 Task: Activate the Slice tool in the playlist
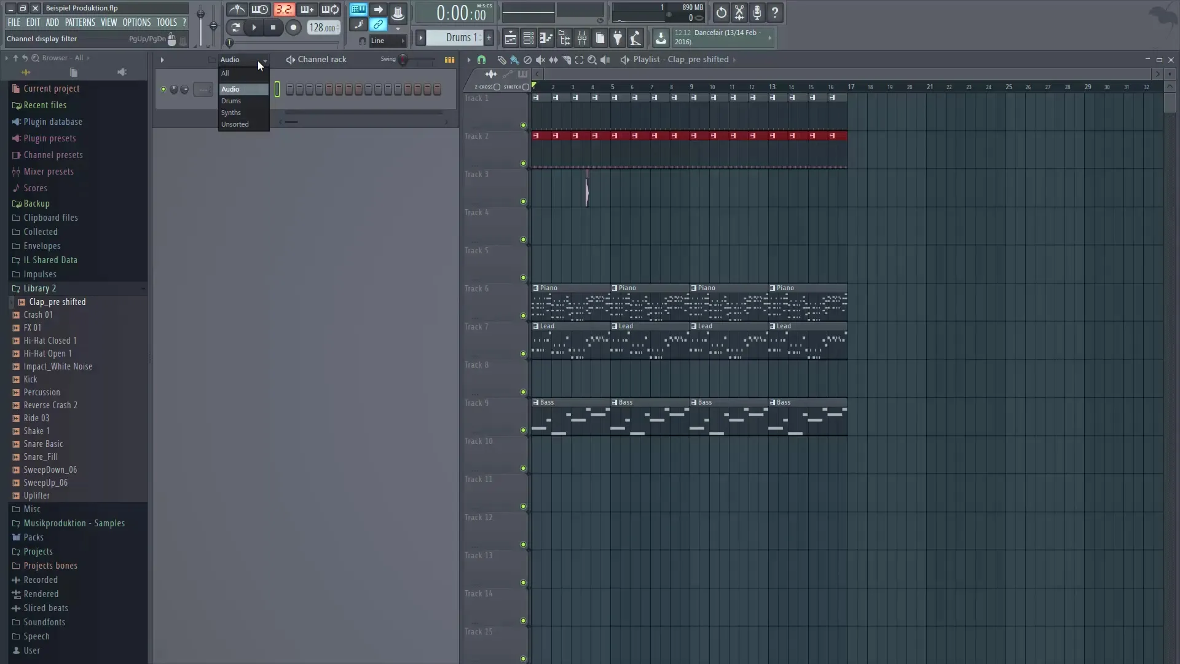(567, 60)
